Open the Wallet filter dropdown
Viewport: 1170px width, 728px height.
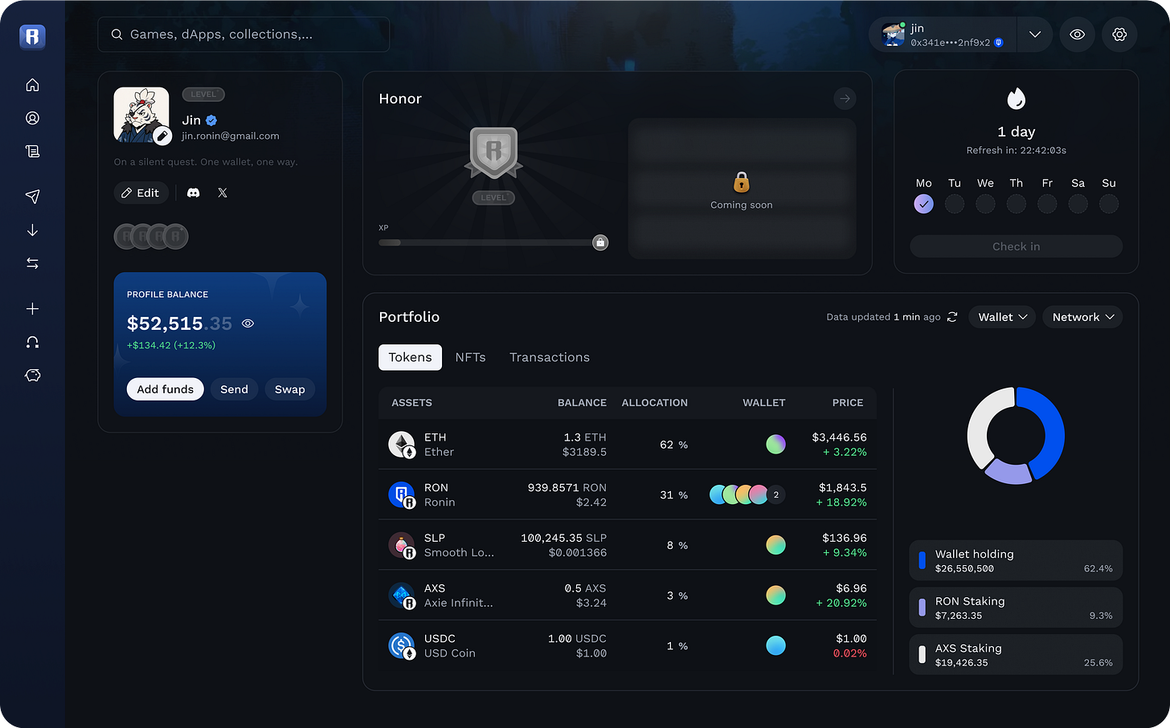pos(1001,316)
